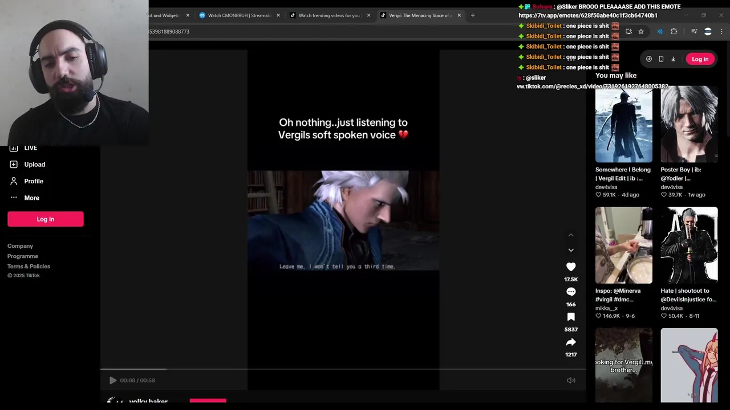Open a new browser tab with plus
730x410 pixels.
click(x=473, y=15)
